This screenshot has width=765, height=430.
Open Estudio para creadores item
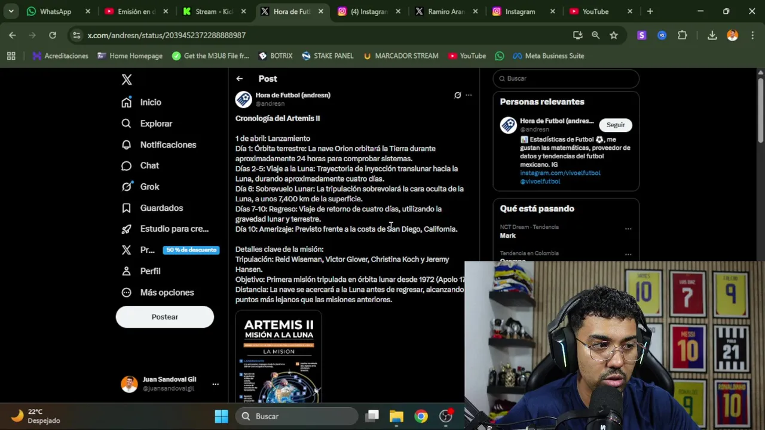click(165, 229)
